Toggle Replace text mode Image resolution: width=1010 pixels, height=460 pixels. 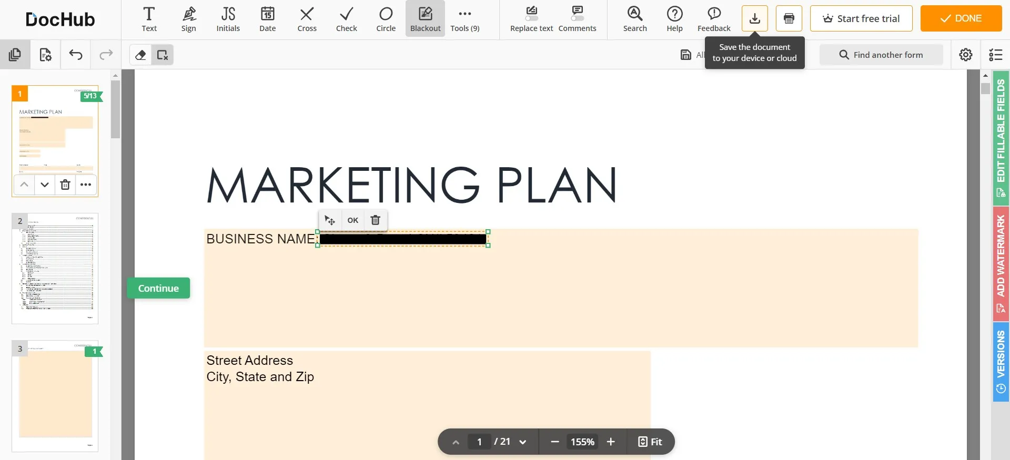point(531,19)
